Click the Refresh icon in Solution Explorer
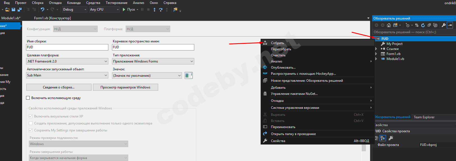456x161 pixels. tap(423, 25)
